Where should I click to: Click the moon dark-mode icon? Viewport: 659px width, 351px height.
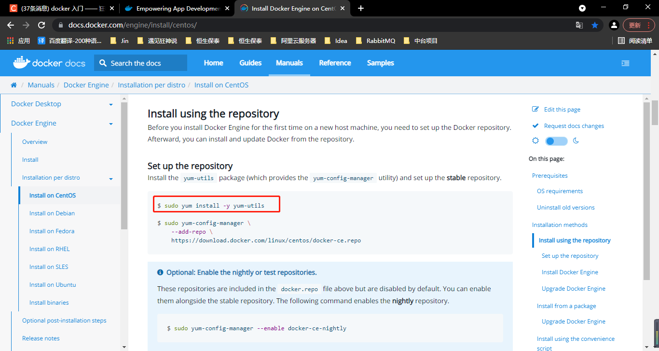[x=576, y=141]
